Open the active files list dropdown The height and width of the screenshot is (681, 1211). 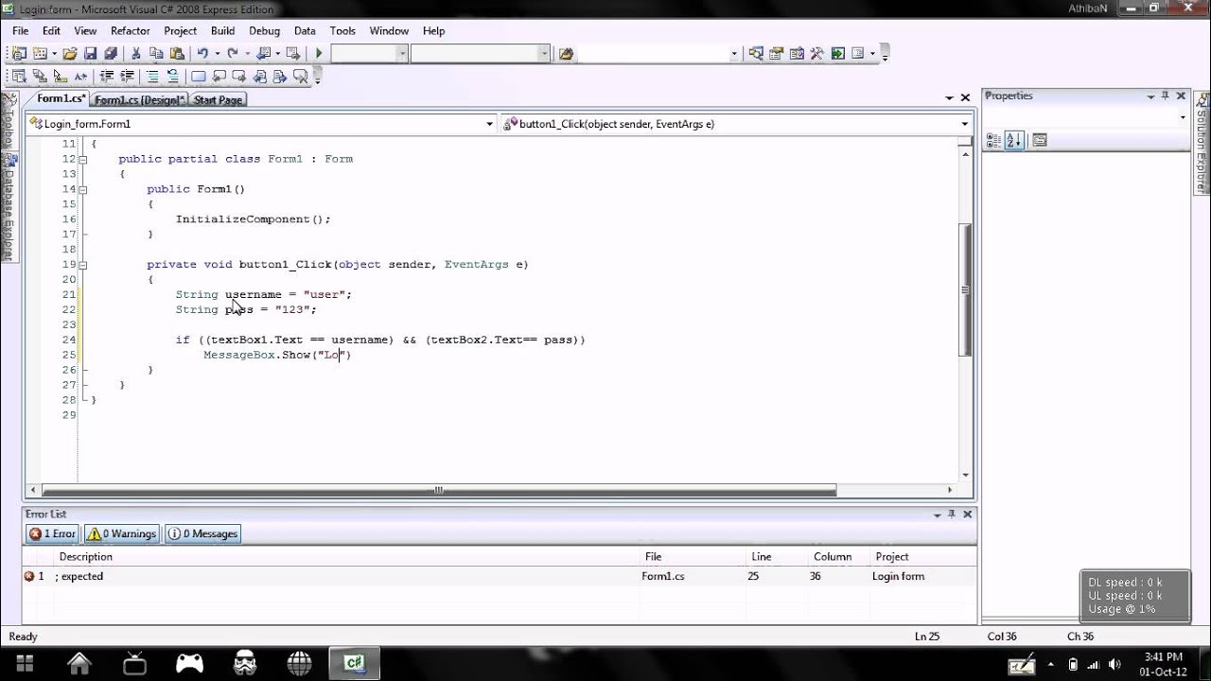coord(950,97)
